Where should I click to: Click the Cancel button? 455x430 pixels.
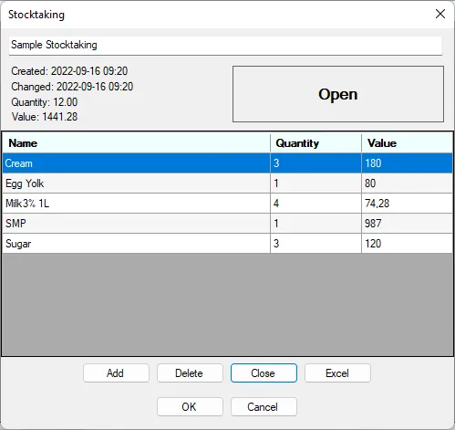point(264,406)
